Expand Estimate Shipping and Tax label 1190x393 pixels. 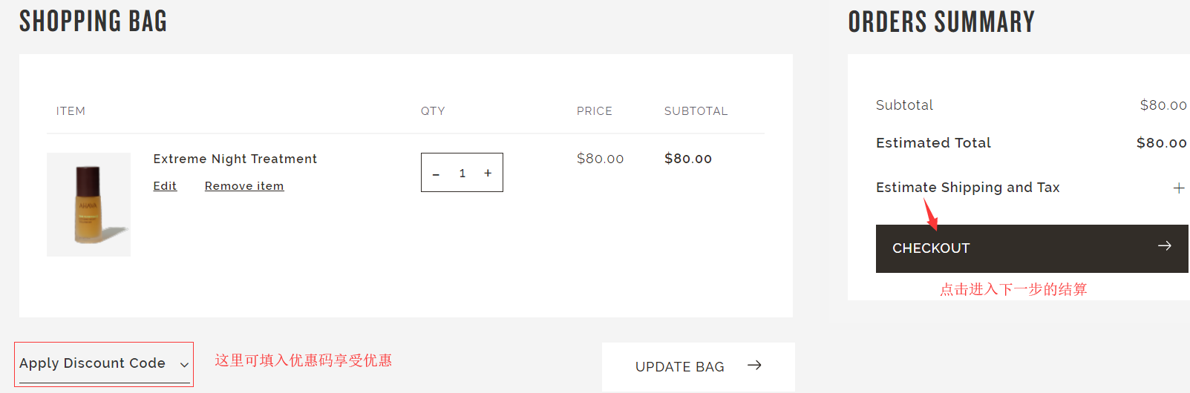pyautogui.click(x=967, y=188)
